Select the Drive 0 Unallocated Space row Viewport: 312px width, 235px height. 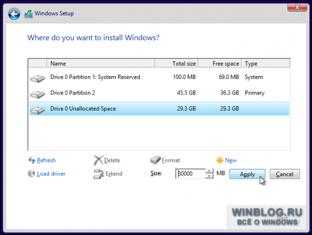pyautogui.click(x=159, y=108)
